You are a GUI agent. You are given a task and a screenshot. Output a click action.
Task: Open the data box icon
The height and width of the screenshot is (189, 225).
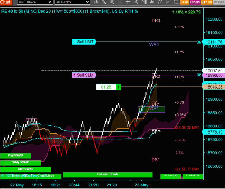pos(136,2)
